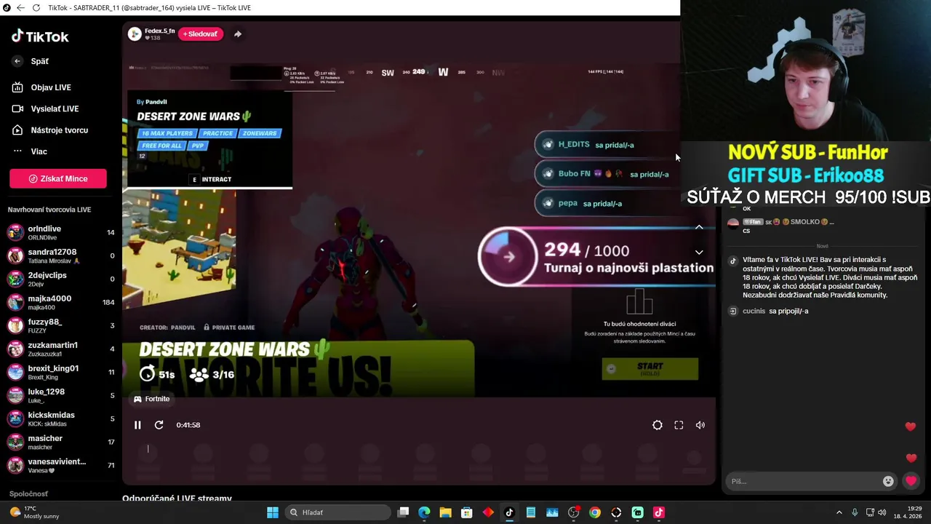Open the fuzzy88_ suggested stream
This screenshot has height=524, width=931.
61,326
